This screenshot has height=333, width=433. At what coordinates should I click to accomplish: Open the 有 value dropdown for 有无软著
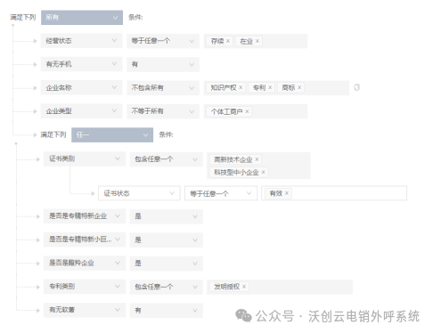[x=166, y=310]
